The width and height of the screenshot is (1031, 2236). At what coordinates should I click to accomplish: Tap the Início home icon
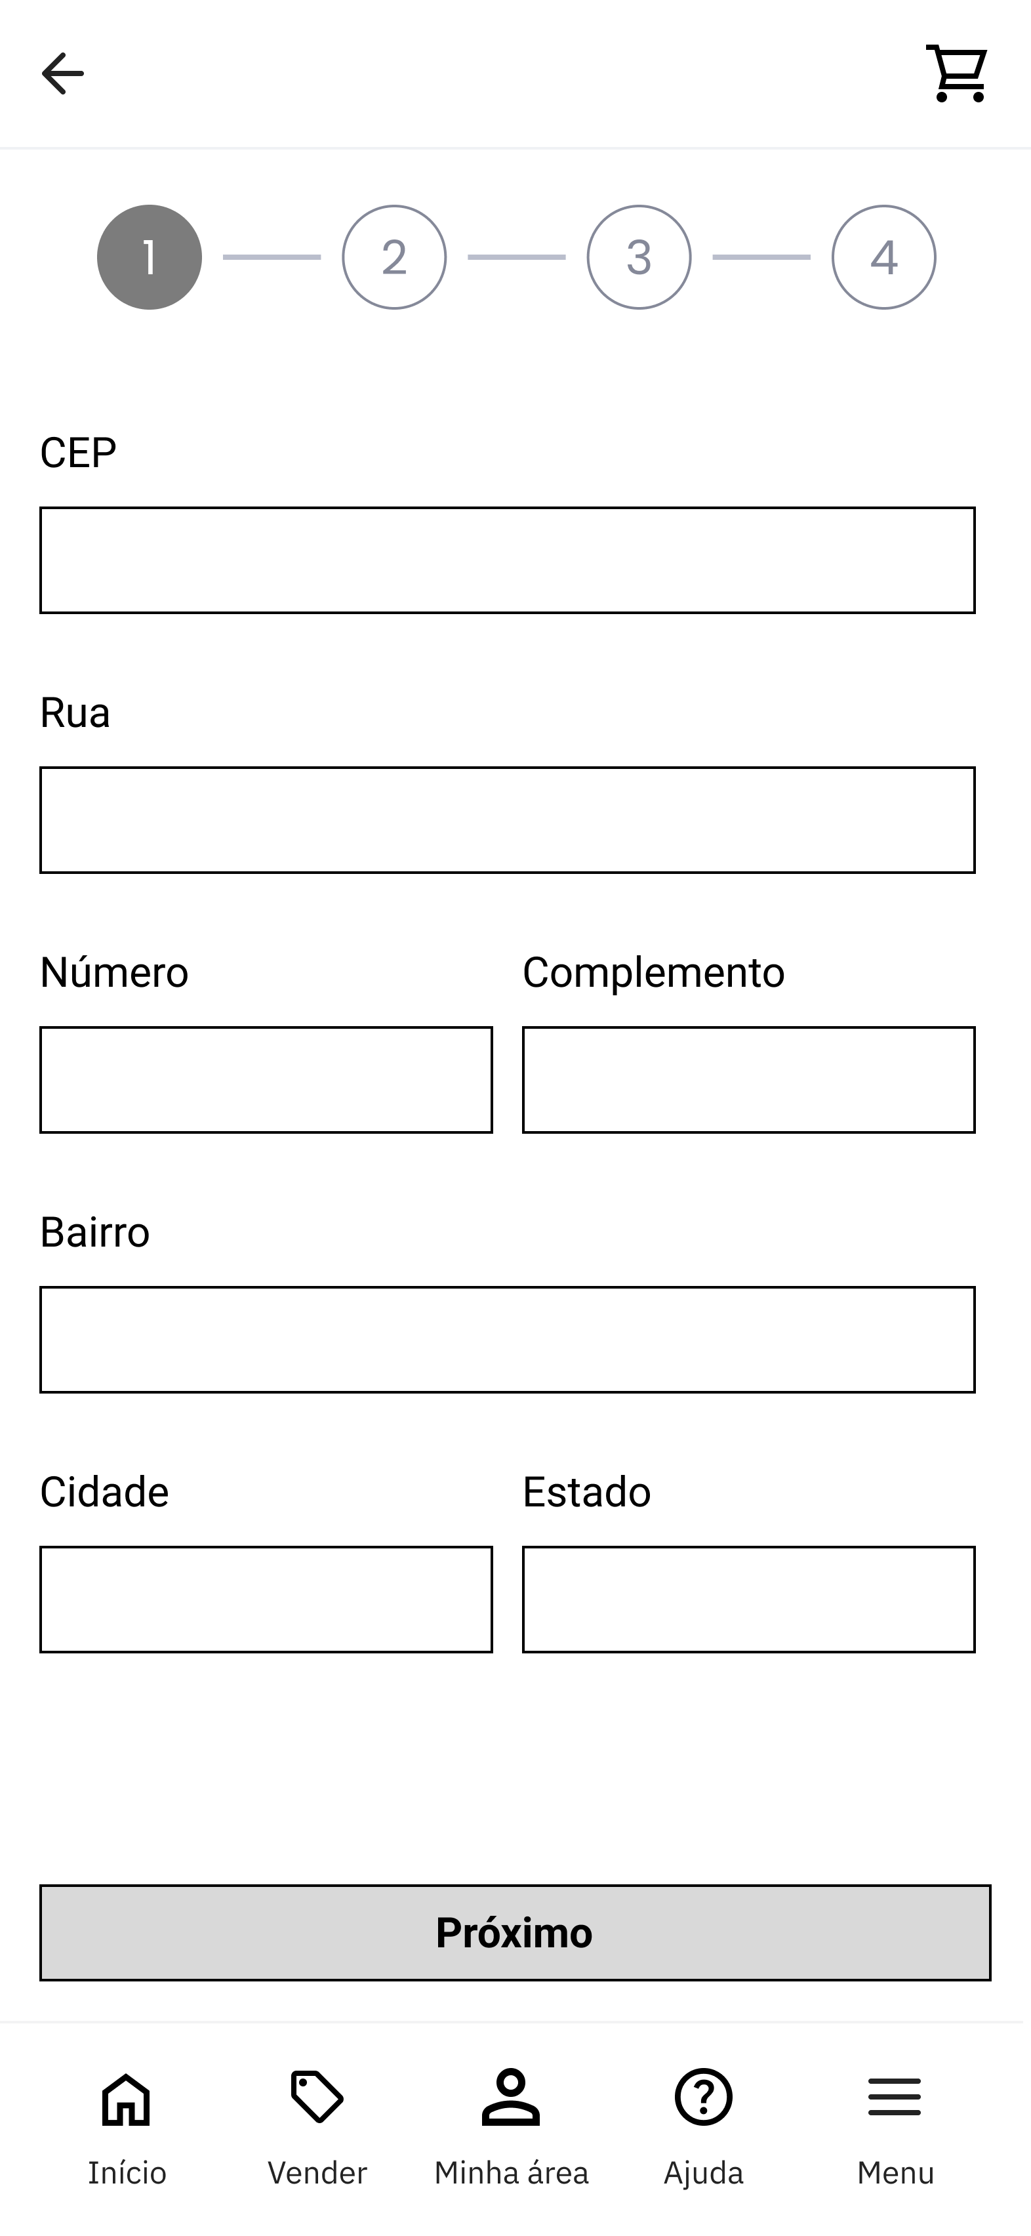click(x=127, y=2099)
